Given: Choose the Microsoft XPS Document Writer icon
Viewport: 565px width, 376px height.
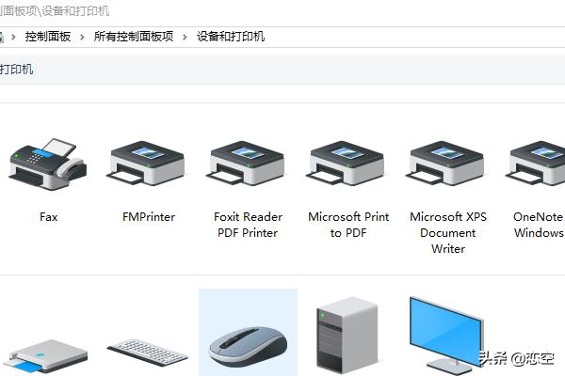Looking at the screenshot, I should (447, 164).
